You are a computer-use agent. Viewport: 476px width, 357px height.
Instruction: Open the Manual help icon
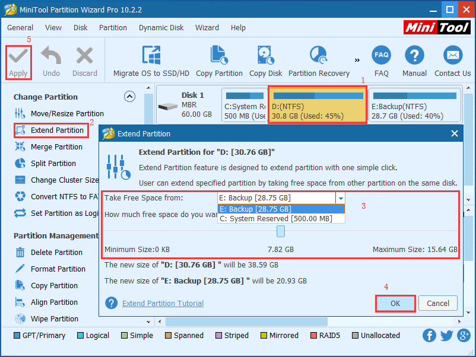[x=414, y=55]
